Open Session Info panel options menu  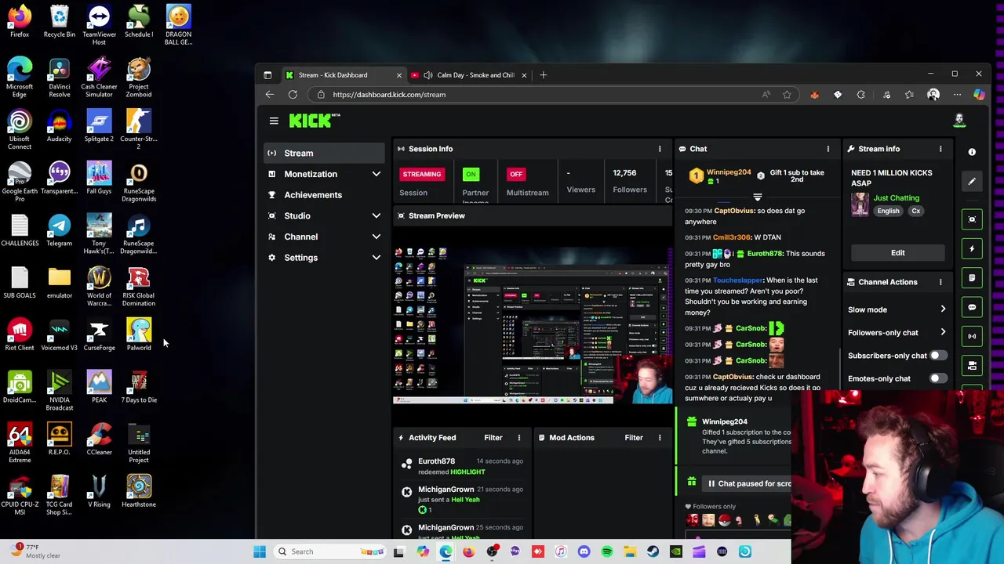pyautogui.click(x=660, y=149)
